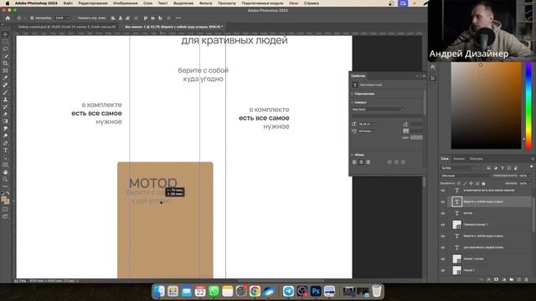Viewport: 536px width, 301px height.
Task: Create a new adjustment layer
Action: [504, 279]
